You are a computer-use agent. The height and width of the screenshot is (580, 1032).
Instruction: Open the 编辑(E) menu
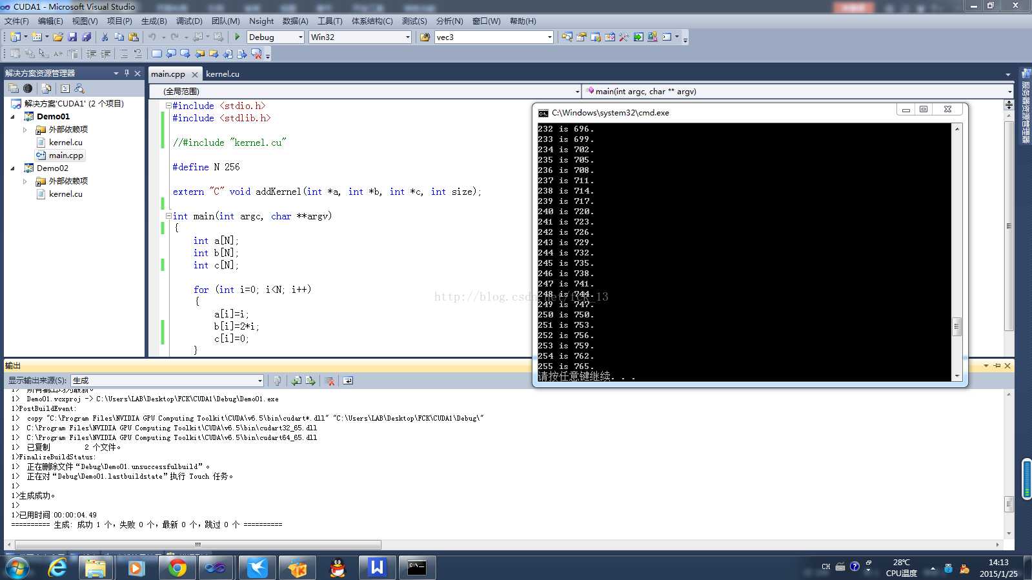click(50, 21)
